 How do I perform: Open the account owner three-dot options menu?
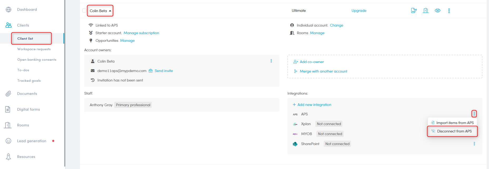point(271,61)
